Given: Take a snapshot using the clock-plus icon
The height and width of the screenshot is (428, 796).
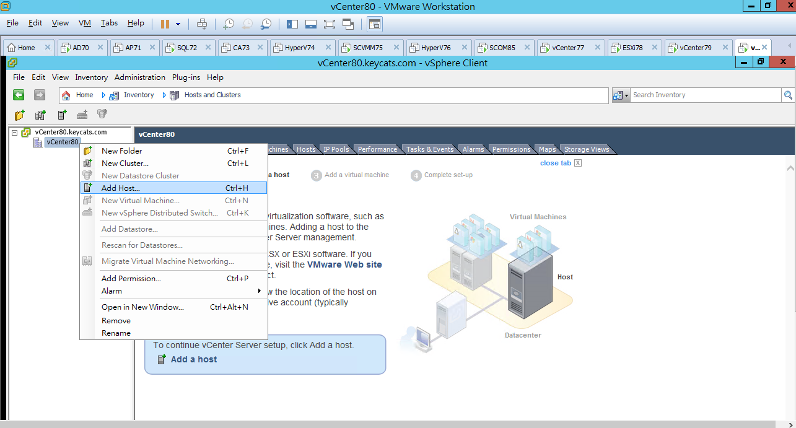Looking at the screenshot, I should tap(229, 24).
